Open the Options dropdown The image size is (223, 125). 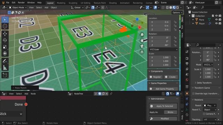coord(177,12)
